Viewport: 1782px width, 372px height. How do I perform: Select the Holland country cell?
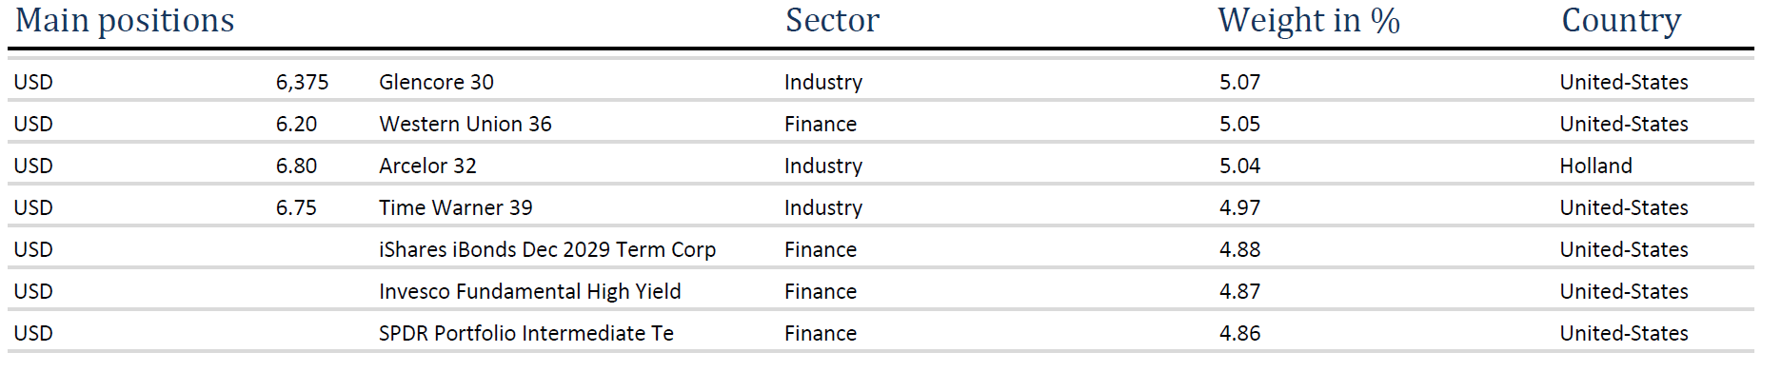click(x=1595, y=166)
